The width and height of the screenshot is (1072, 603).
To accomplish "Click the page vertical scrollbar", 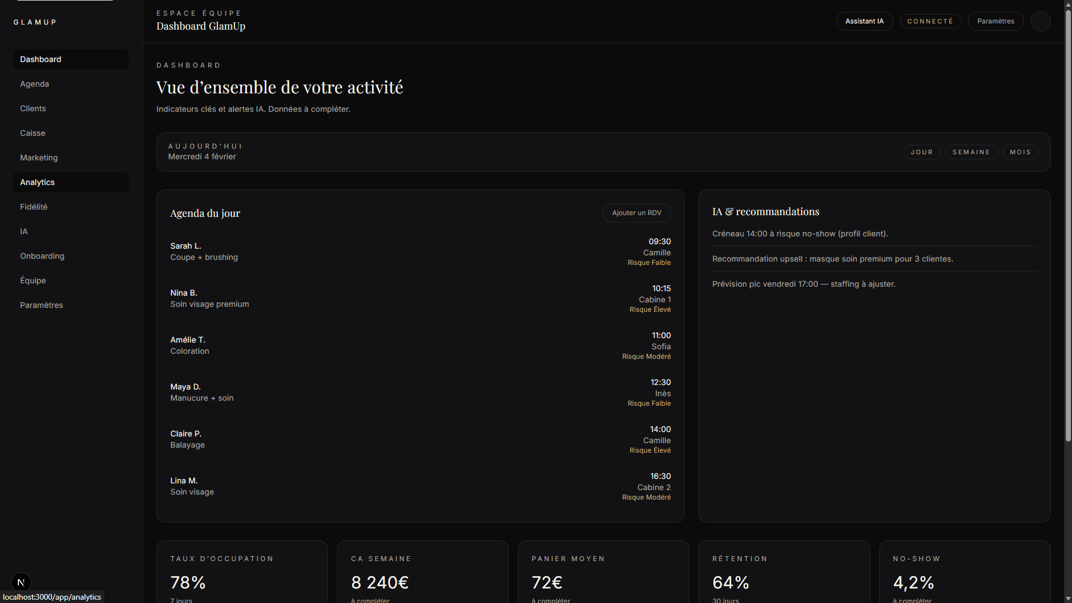I will click(1068, 224).
